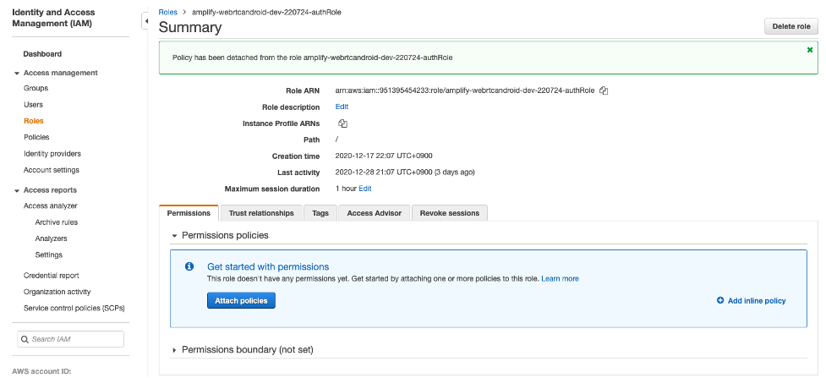Click the Summary page heading
The image size is (826, 378).
click(190, 27)
